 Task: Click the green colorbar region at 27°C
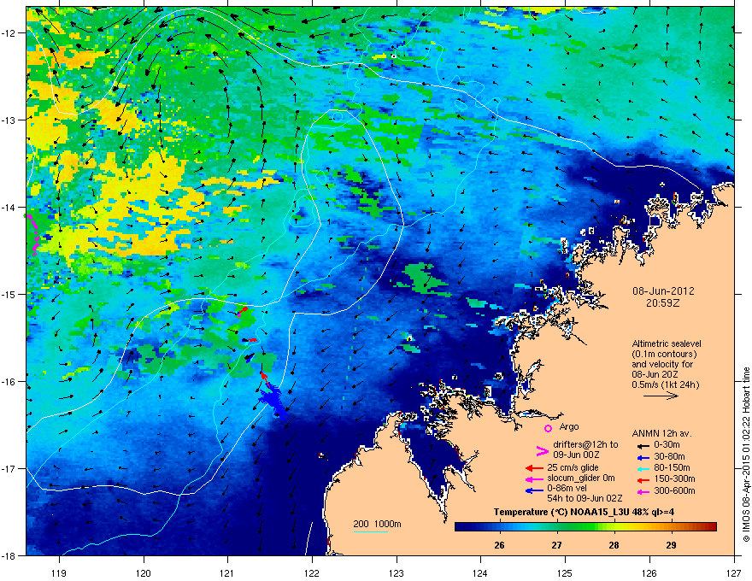tap(556, 527)
